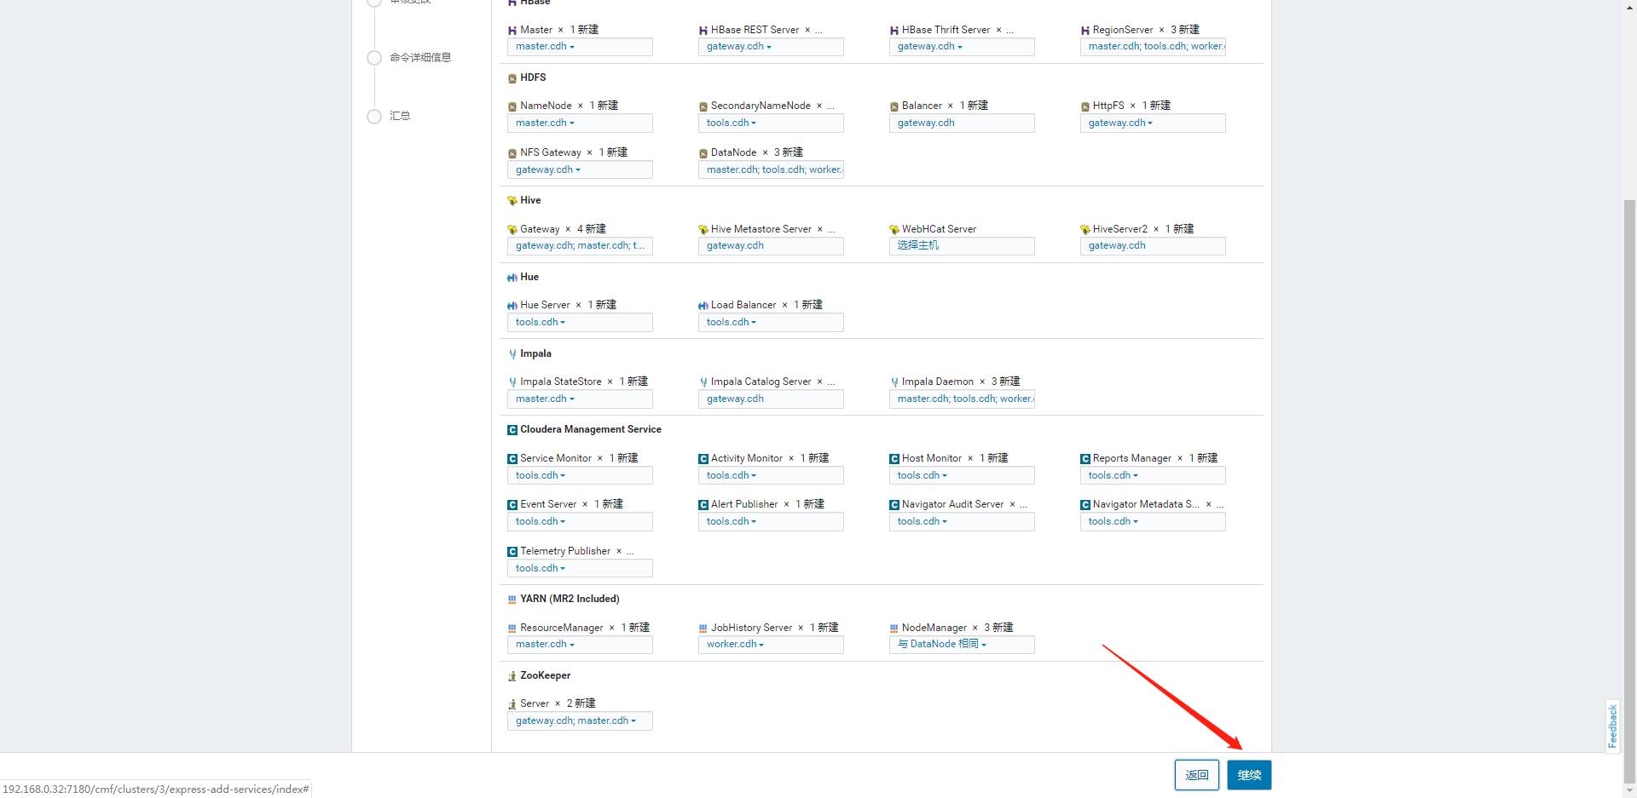Click the HiveServer2 role icon

[x=1085, y=229]
